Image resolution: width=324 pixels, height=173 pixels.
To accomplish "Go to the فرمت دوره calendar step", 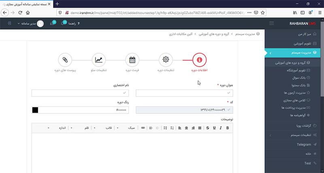I will tap(132, 60).
